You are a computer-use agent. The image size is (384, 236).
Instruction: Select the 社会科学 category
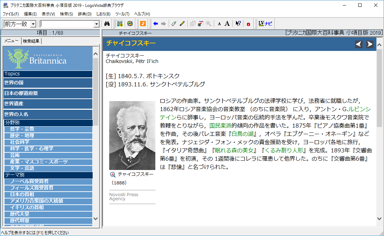(49, 142)
